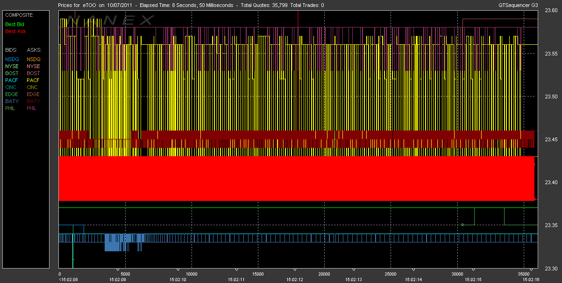This screenshot has width=562, height=283.
Task: Click NSDQ under the BIDS heading
Action: point(12,59)
